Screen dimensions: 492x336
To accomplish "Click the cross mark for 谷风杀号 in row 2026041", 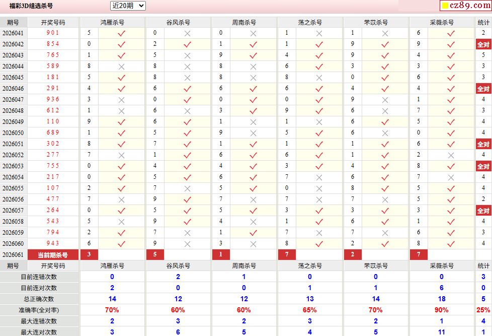I will pyautogui.click(x=187, y=33).
